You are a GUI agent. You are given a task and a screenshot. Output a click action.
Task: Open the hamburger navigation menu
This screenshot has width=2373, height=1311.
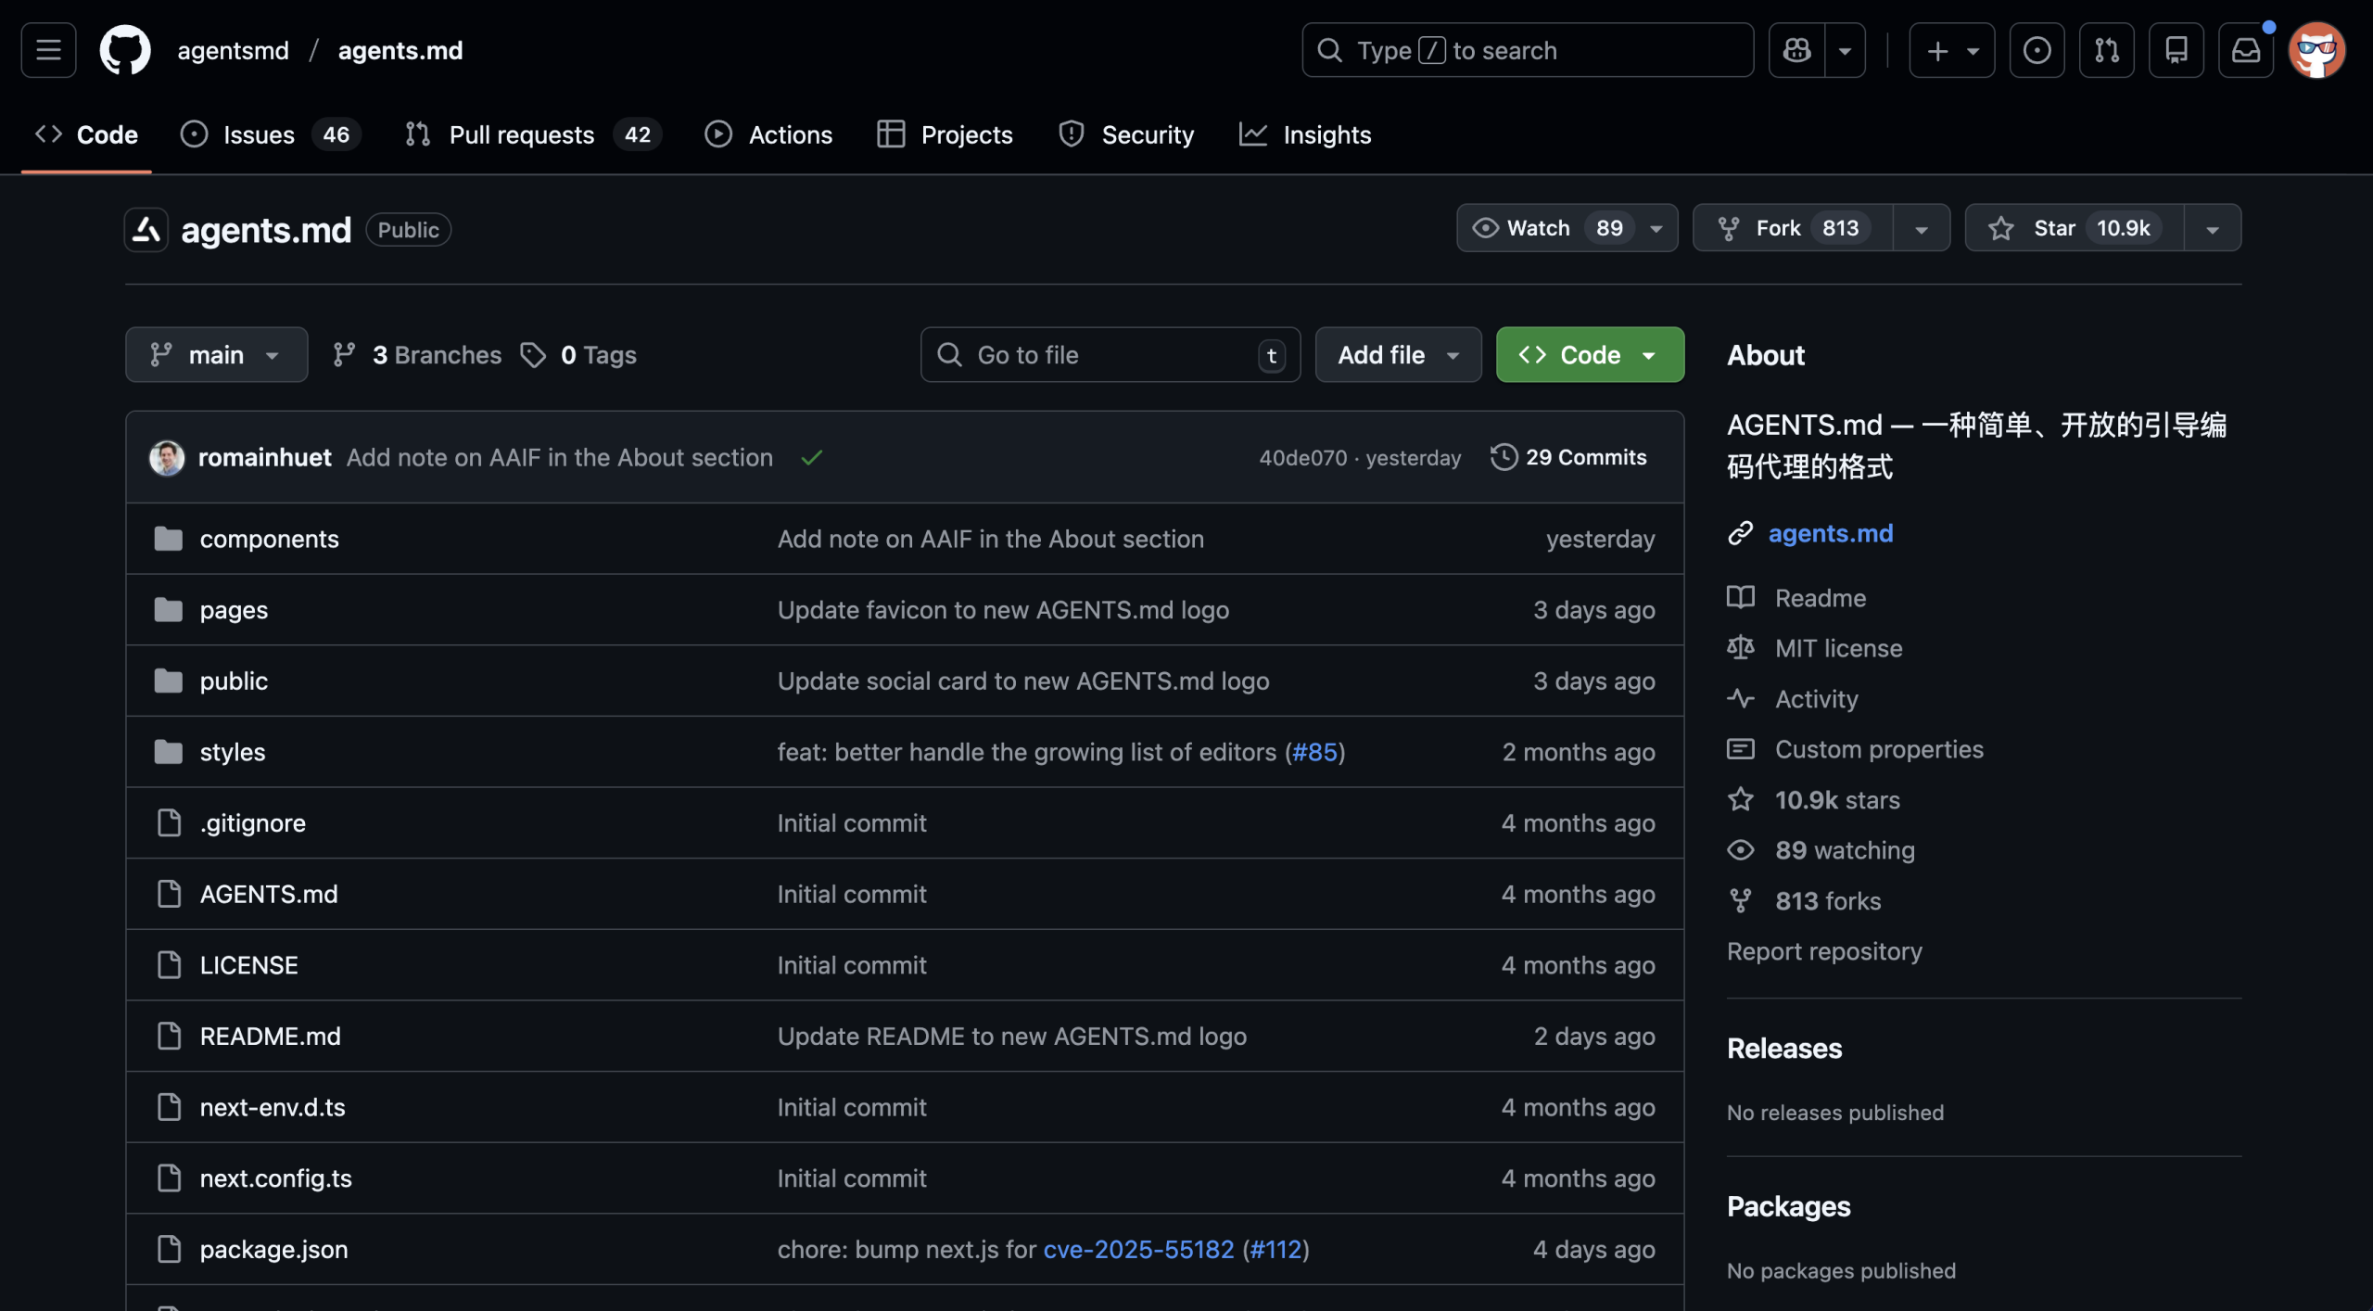pyautogui.click(x=48, y=50)
